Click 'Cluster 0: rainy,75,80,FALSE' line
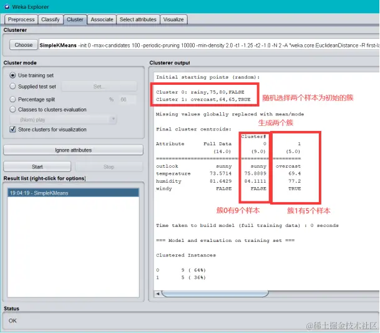The height and width of the screenshot is (333, 380). point(200,92)
